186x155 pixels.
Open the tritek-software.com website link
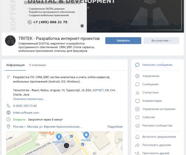26,113
